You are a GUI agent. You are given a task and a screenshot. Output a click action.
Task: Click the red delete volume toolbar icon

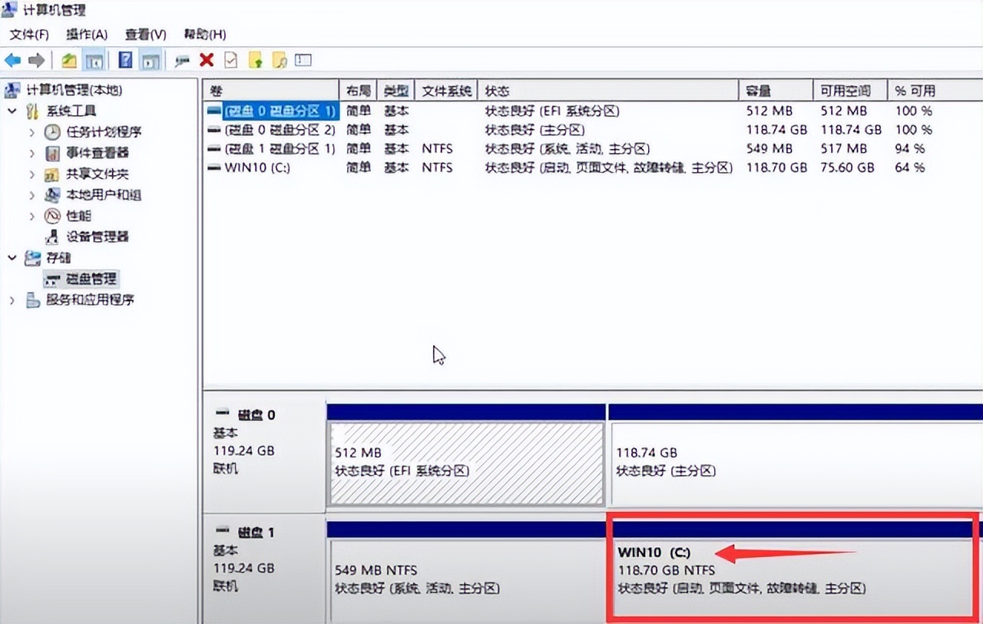206,60
